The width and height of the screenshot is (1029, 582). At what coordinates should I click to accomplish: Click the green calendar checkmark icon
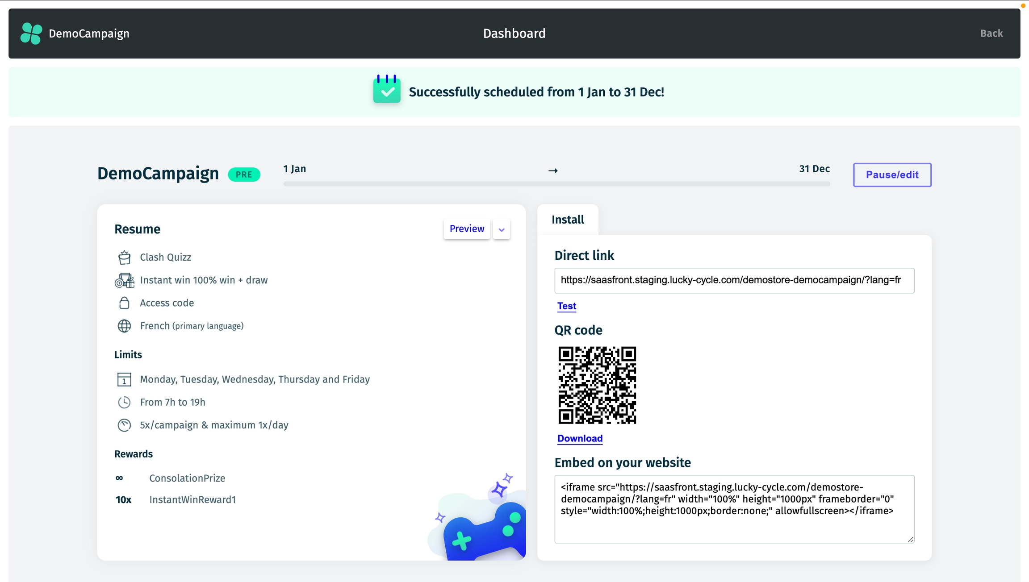(x=387, y=89)
